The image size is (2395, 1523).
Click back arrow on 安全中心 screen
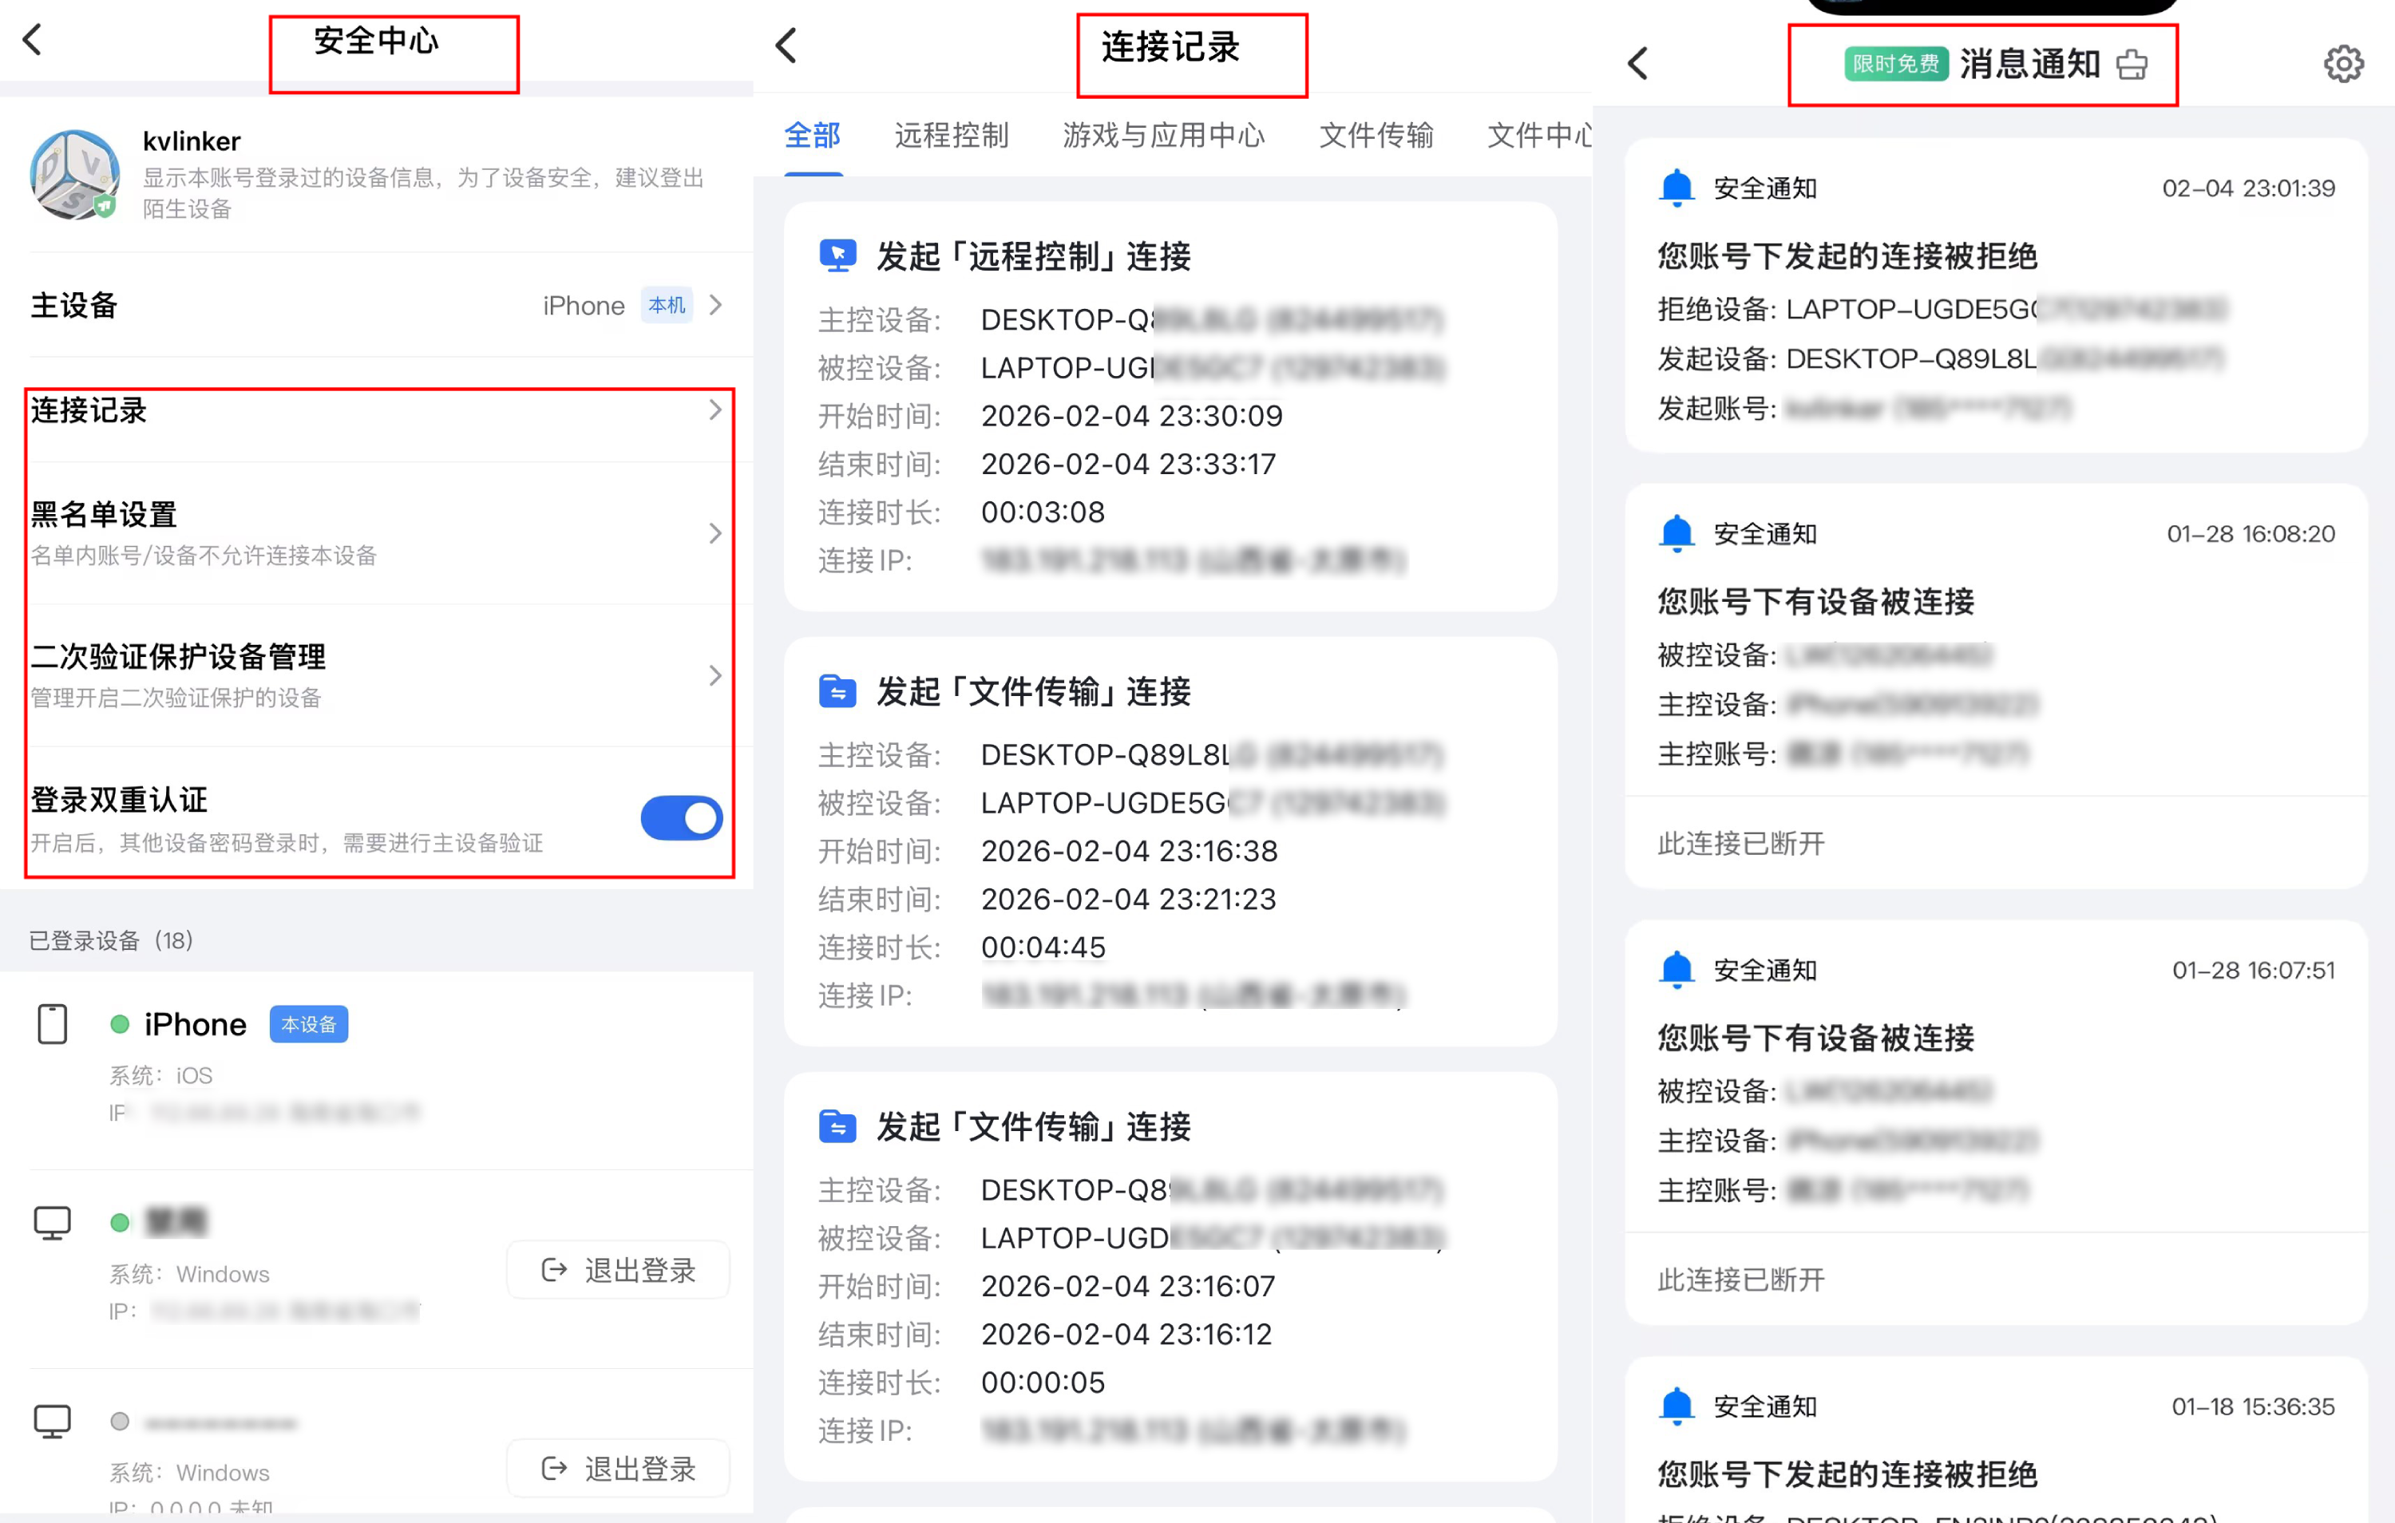(33, 40)
